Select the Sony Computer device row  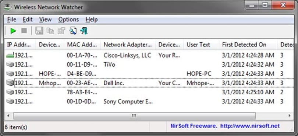(149, 101)
